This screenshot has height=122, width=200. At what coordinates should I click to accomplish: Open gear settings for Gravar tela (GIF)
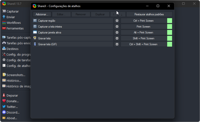coord(117,44)
